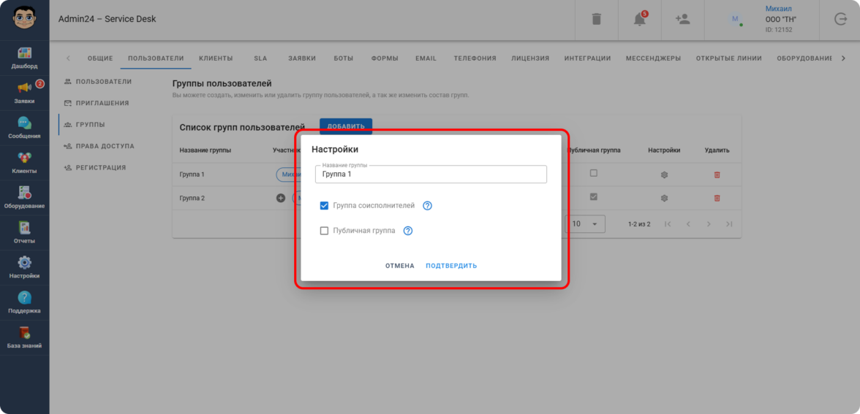
Task: Go to next page of groups list
Action: pos(708,224)
